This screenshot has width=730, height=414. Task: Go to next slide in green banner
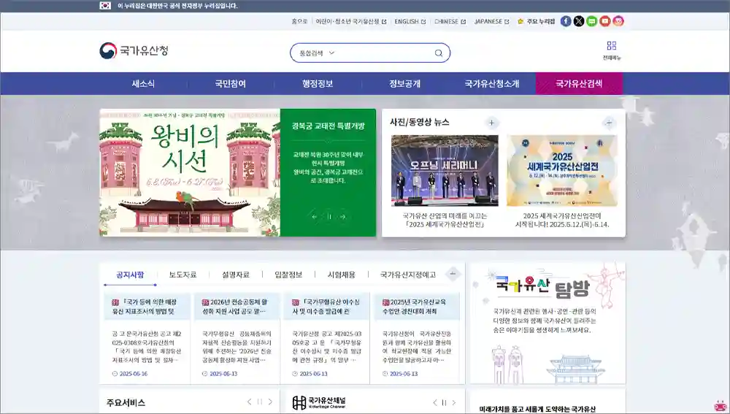(342, 216)
